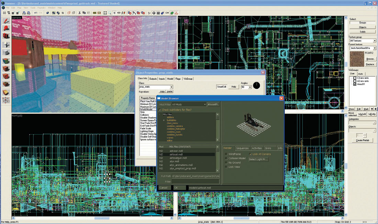Click OK in the Model Browser

pos(177,188)
